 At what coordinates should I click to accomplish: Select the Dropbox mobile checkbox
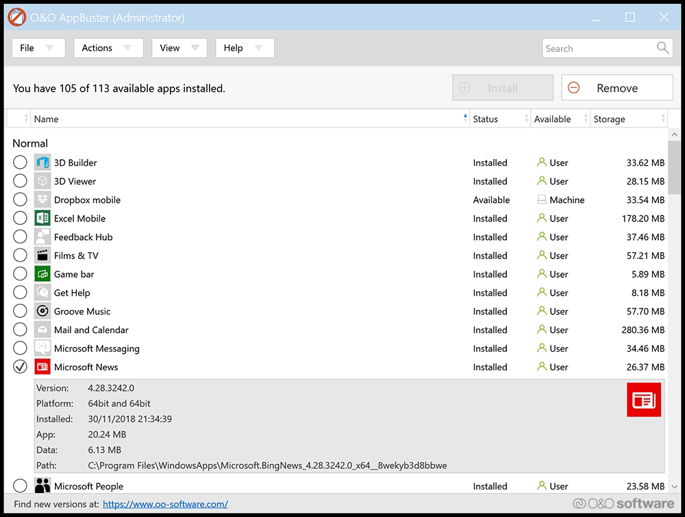pyautogui.click(x=20, y=200)
